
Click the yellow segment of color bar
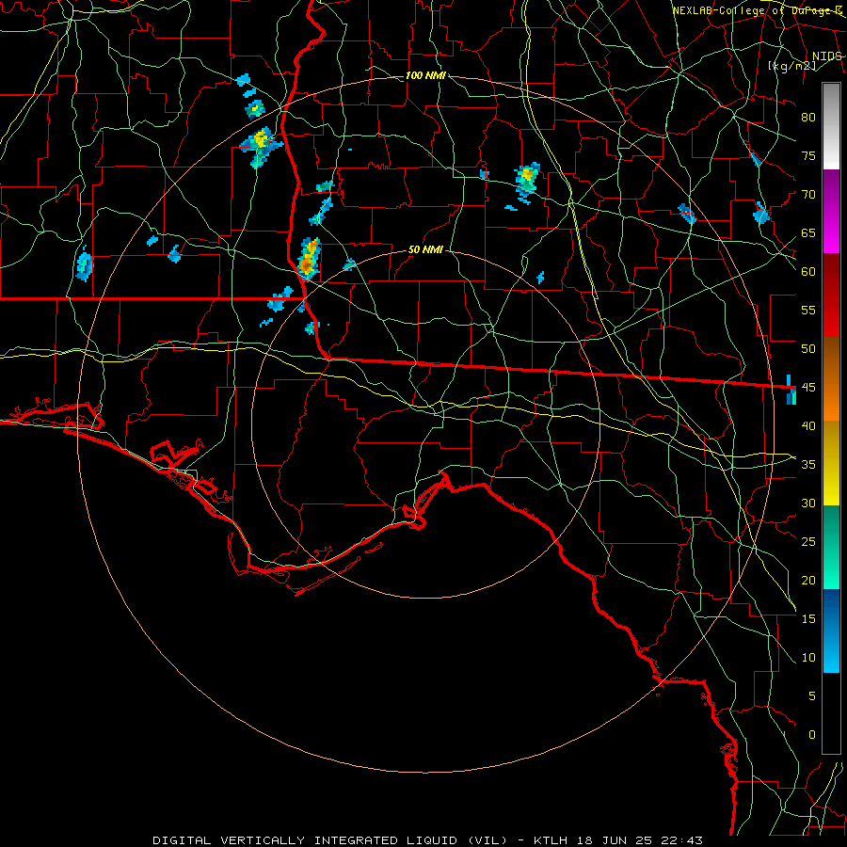pyautogui.click(x=831, y=463)
